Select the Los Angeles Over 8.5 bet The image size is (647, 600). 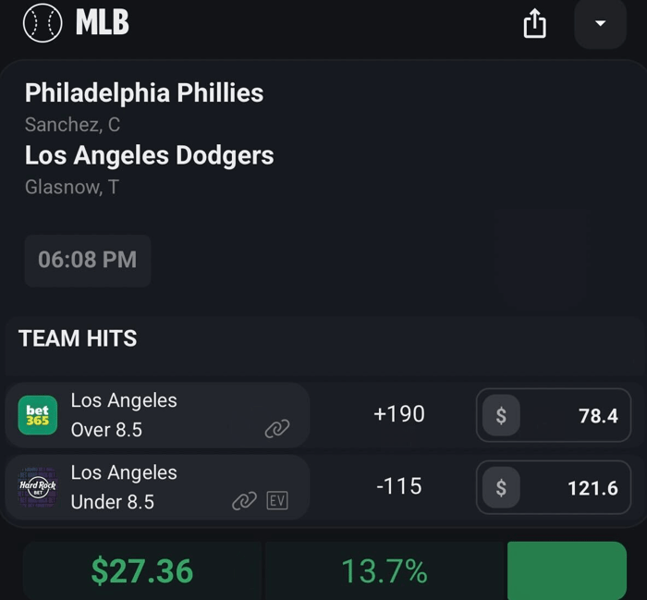pos(124,415)
